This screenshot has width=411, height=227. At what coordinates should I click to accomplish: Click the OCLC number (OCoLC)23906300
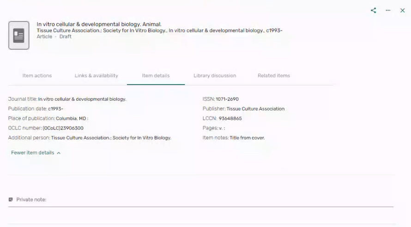point(63,129)
